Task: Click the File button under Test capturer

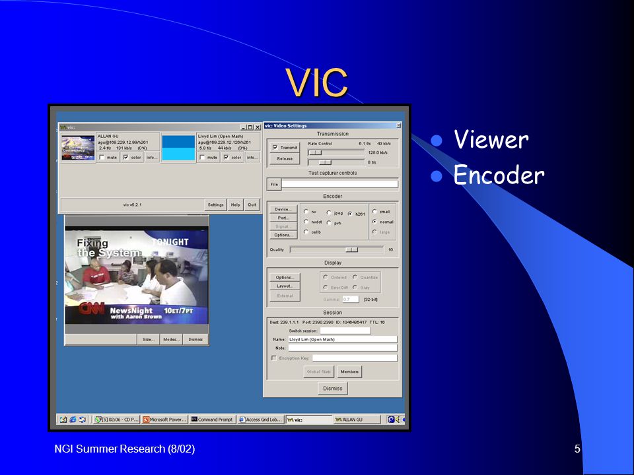Action: tap(274, 184)
